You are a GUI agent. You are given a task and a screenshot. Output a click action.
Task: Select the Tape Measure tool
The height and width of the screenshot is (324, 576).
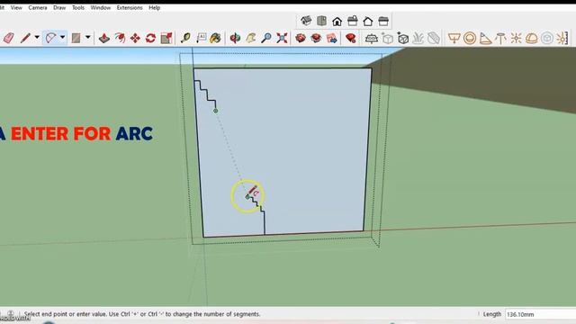pyautogui.click(x=185, y=38)
